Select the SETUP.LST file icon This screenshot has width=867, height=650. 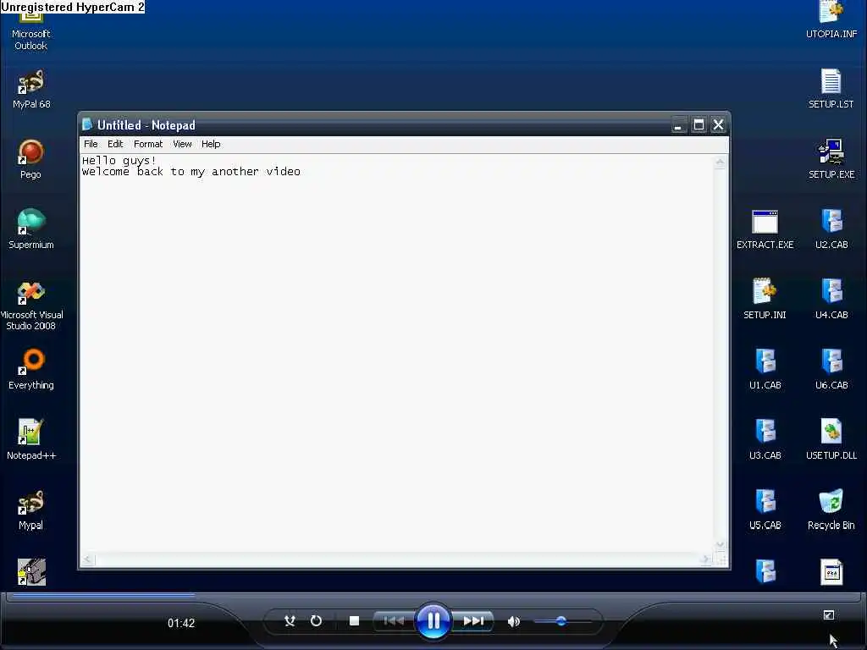[x=831, y=88]
